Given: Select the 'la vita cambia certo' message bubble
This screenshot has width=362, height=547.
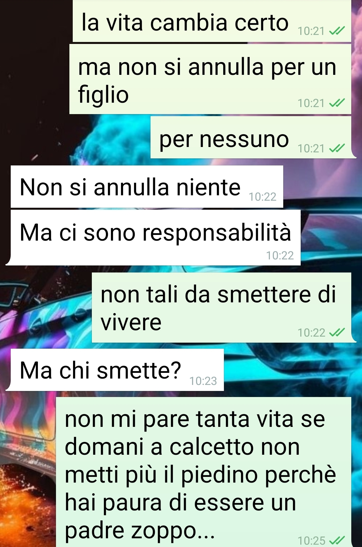Looking at the screenshot, I should click(x=212, y=21).
